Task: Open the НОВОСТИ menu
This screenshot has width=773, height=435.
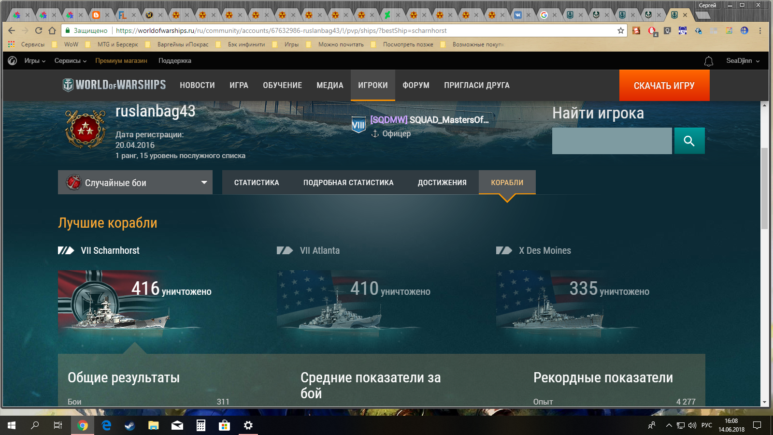Action: click(x=197, y=85)
